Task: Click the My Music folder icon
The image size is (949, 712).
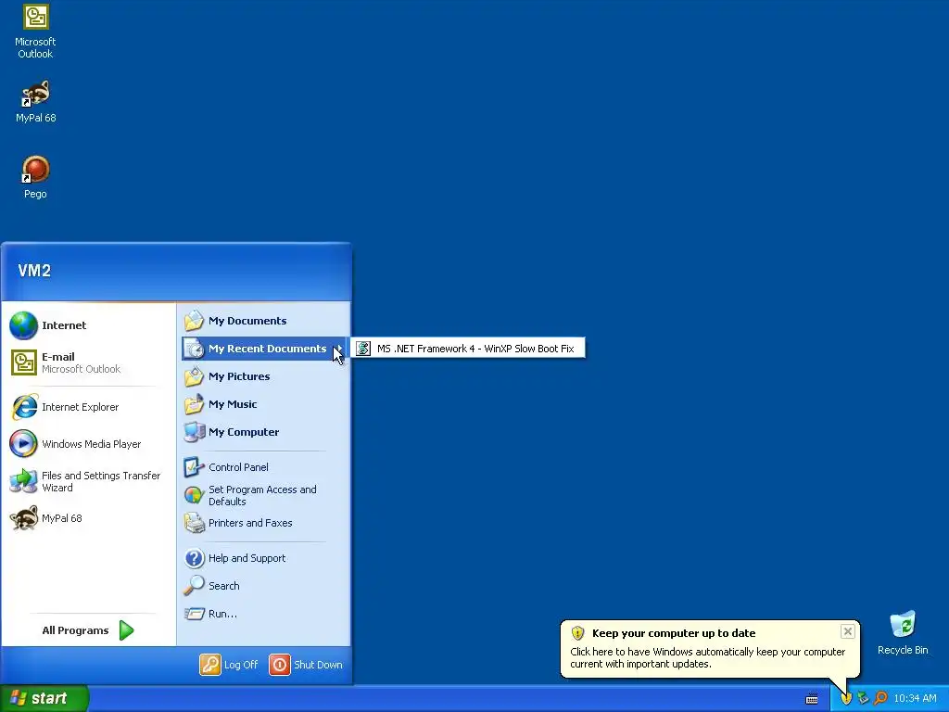Action: click(195, 404)
